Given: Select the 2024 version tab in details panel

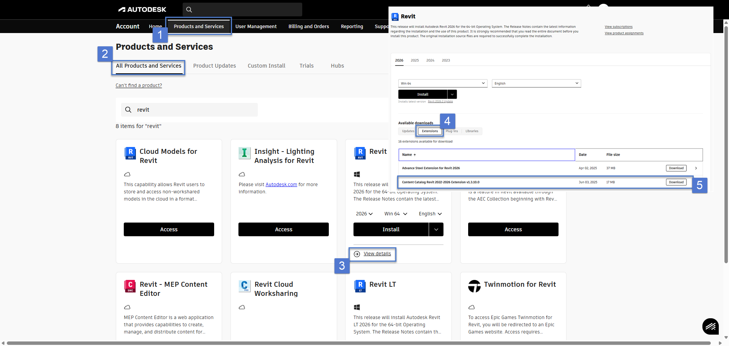Looking at the screenshot, I should (x=430, y=60).
